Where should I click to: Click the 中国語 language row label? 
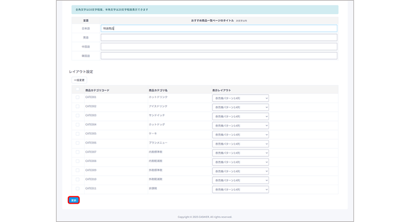tap(86, 47)
